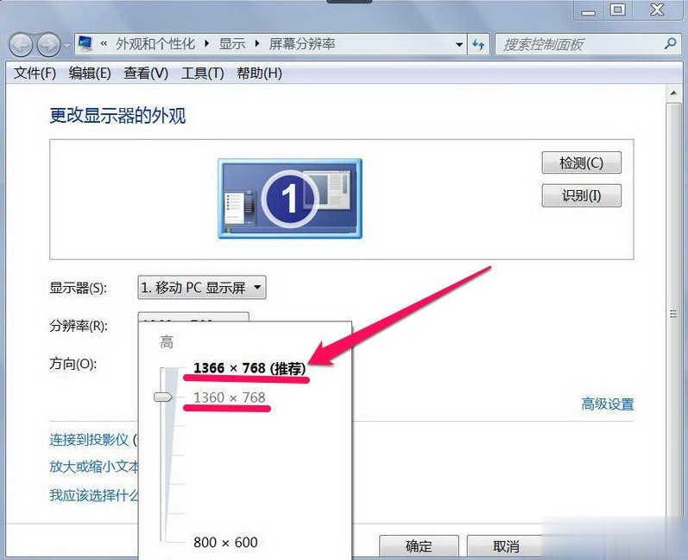This screenshot has height=560, width=688.
Task: Select monitor 1 display thumbnail
Action: 290,199
